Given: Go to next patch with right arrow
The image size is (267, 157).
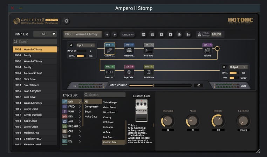Looking at the screenshot, I should 115,34.
